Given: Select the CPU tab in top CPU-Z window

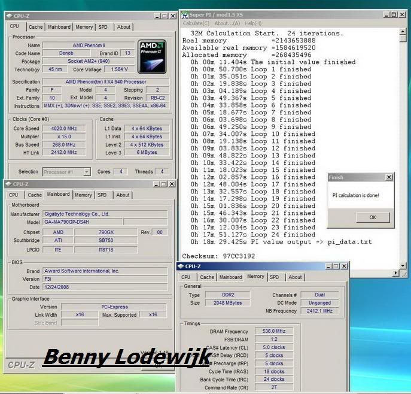Looking at the screenshot, I should click(x=14, y=26).
